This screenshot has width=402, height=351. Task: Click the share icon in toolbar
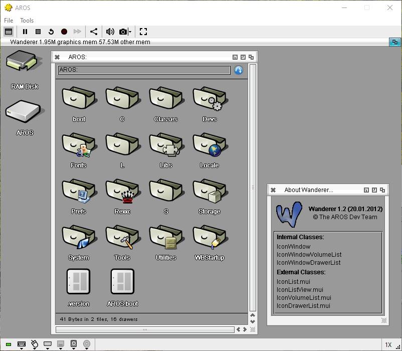(x=94, y=32)
